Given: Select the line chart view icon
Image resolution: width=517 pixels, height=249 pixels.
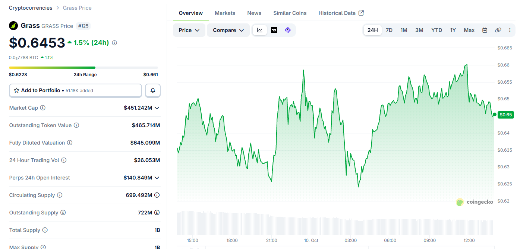Looking at the screenshot, I should (x=260, y=30).
